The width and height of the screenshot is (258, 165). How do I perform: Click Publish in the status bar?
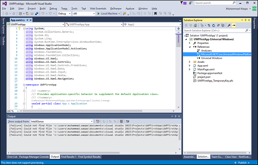click(x=243, y=163)
